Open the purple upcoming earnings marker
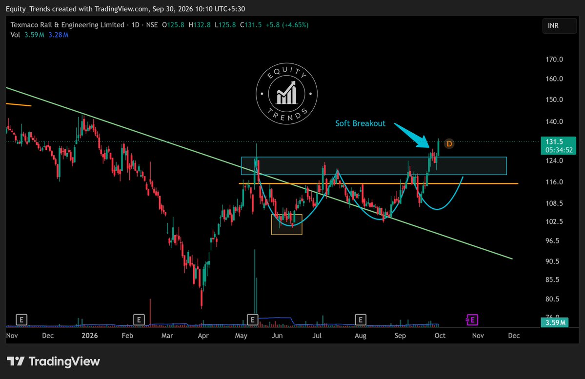 pyautogui.click(x=472, y=319)
